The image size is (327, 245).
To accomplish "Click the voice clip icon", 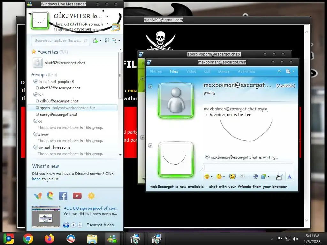I will tap(242, 176).
